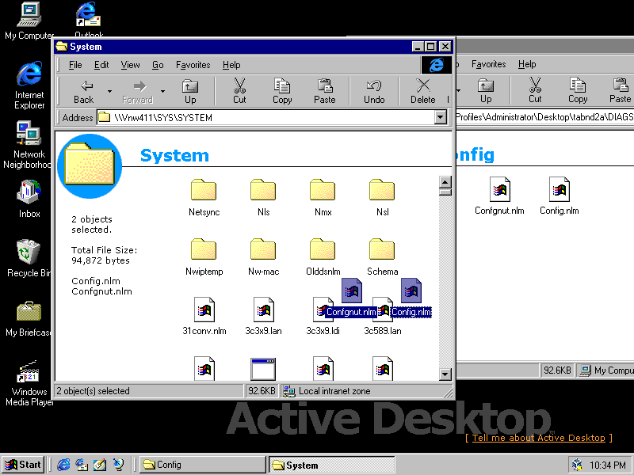The image size is (634, 475).
Task: Open the Edit menu in System window
Action: [101, 65]
